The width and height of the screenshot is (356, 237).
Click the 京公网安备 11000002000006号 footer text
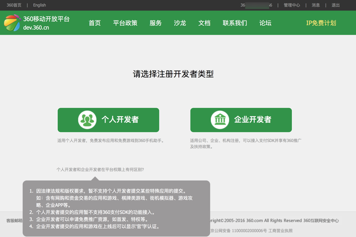tap(239, 231)
